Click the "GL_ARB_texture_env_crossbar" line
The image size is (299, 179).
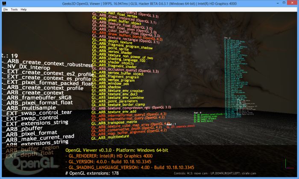tap(117, 91)
